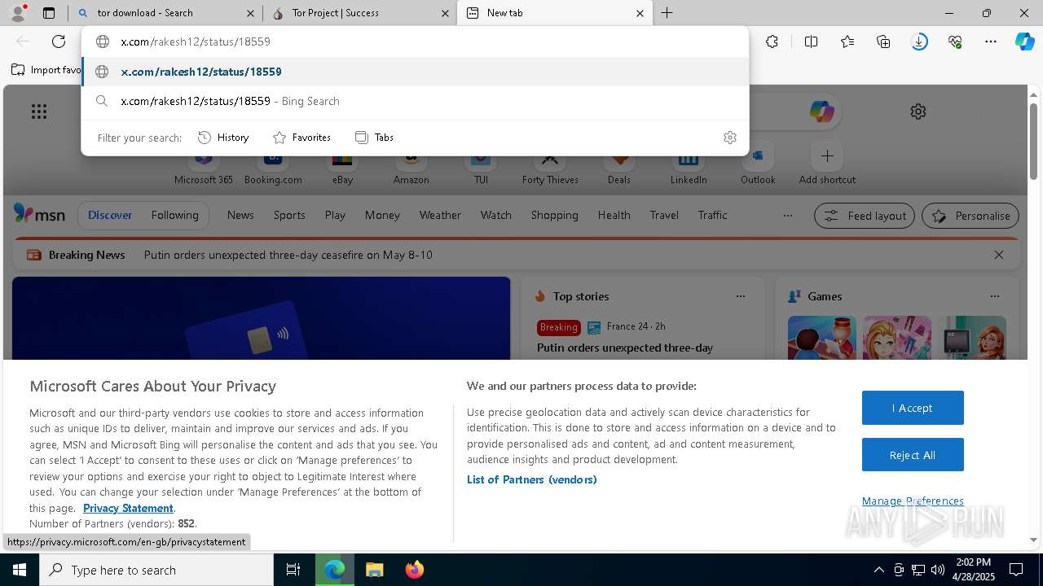Switch to the Tor Project Success tab
The height and width of the screenshot is (586, 1043).
click(360, 13)
